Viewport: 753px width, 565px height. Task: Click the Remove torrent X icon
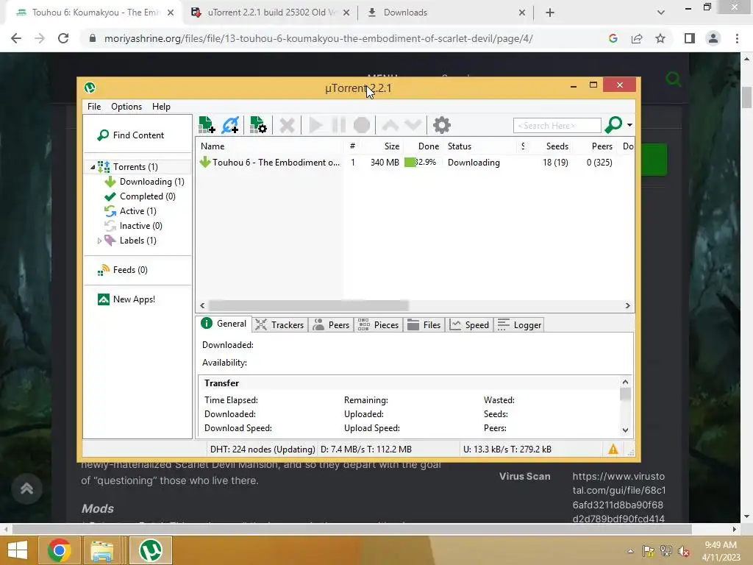coord(288,125)
